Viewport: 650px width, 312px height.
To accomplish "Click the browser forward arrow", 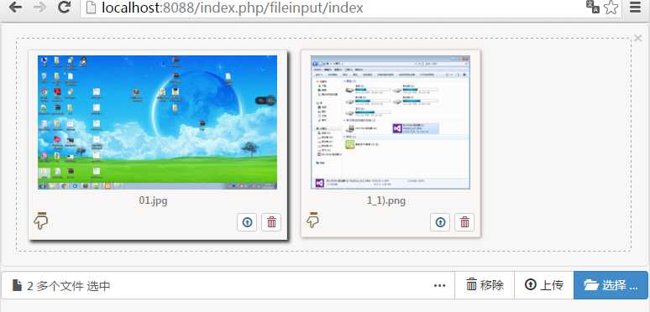I will coord(39,7).
